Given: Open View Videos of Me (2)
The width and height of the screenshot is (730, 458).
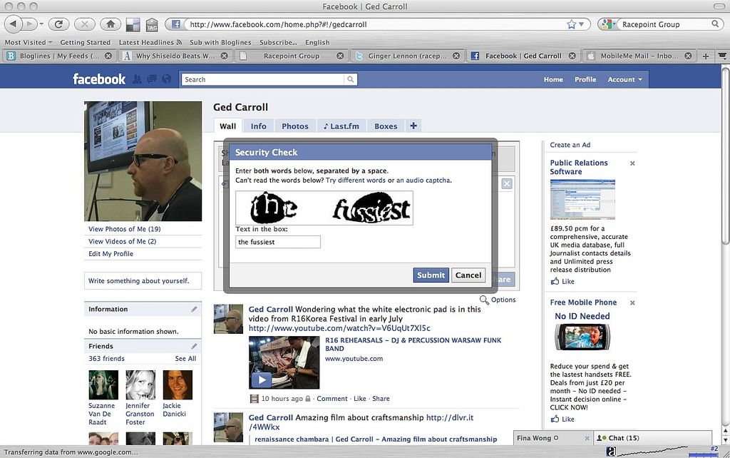Looking at the screenshot, I should click(x=123, y=241).
